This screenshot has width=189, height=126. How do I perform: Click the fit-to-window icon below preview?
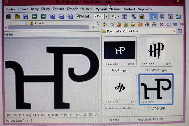point(91,114)
